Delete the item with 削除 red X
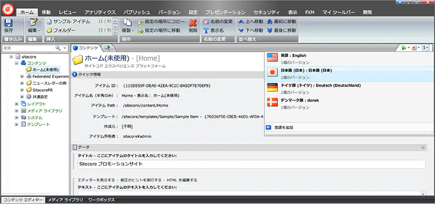The width and height of the screenshot is (435, 204). click(193, 26)
